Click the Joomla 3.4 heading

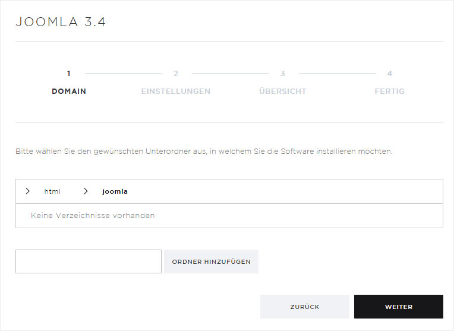[x=61, y=22]
